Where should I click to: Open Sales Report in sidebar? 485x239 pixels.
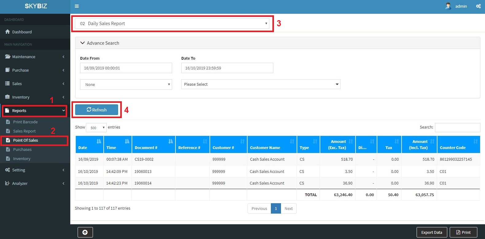(x=24, y=131)
